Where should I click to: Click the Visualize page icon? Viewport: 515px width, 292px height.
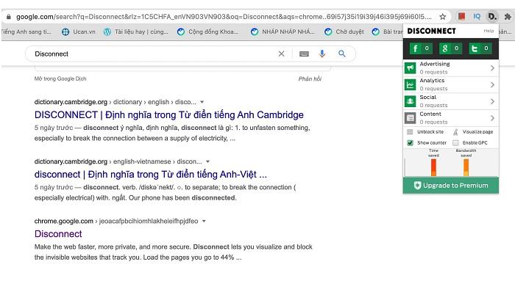click(455, 132)
